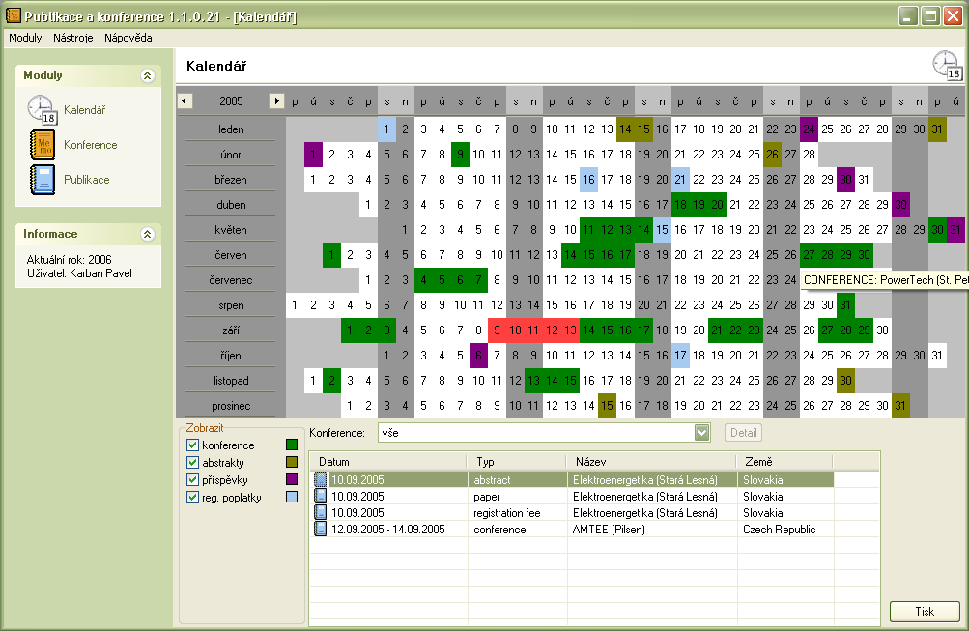Open the Publikace blue book icon
969x631 pixels.
pos(42,179)
